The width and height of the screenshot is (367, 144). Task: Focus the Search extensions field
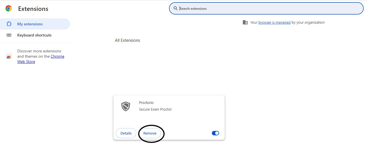click(266, 8)
